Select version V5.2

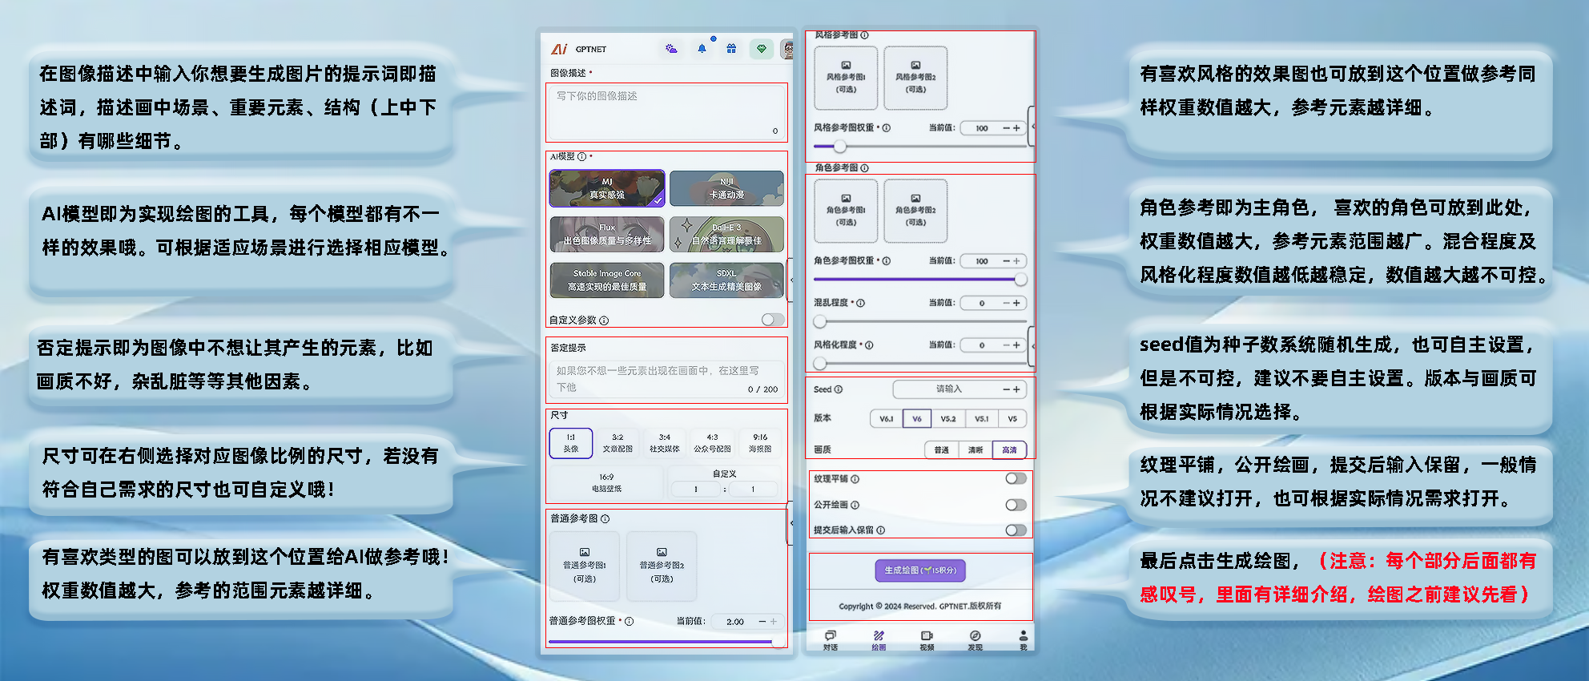point(948,418)
